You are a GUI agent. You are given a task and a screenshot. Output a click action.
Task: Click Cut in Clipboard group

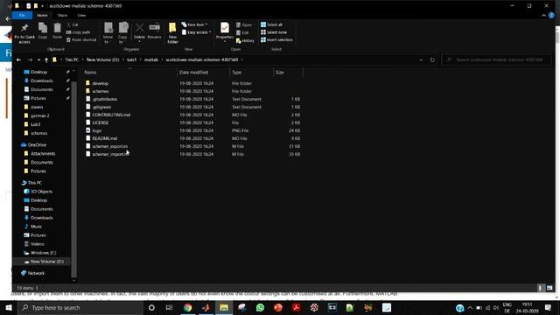pos(73,24)
